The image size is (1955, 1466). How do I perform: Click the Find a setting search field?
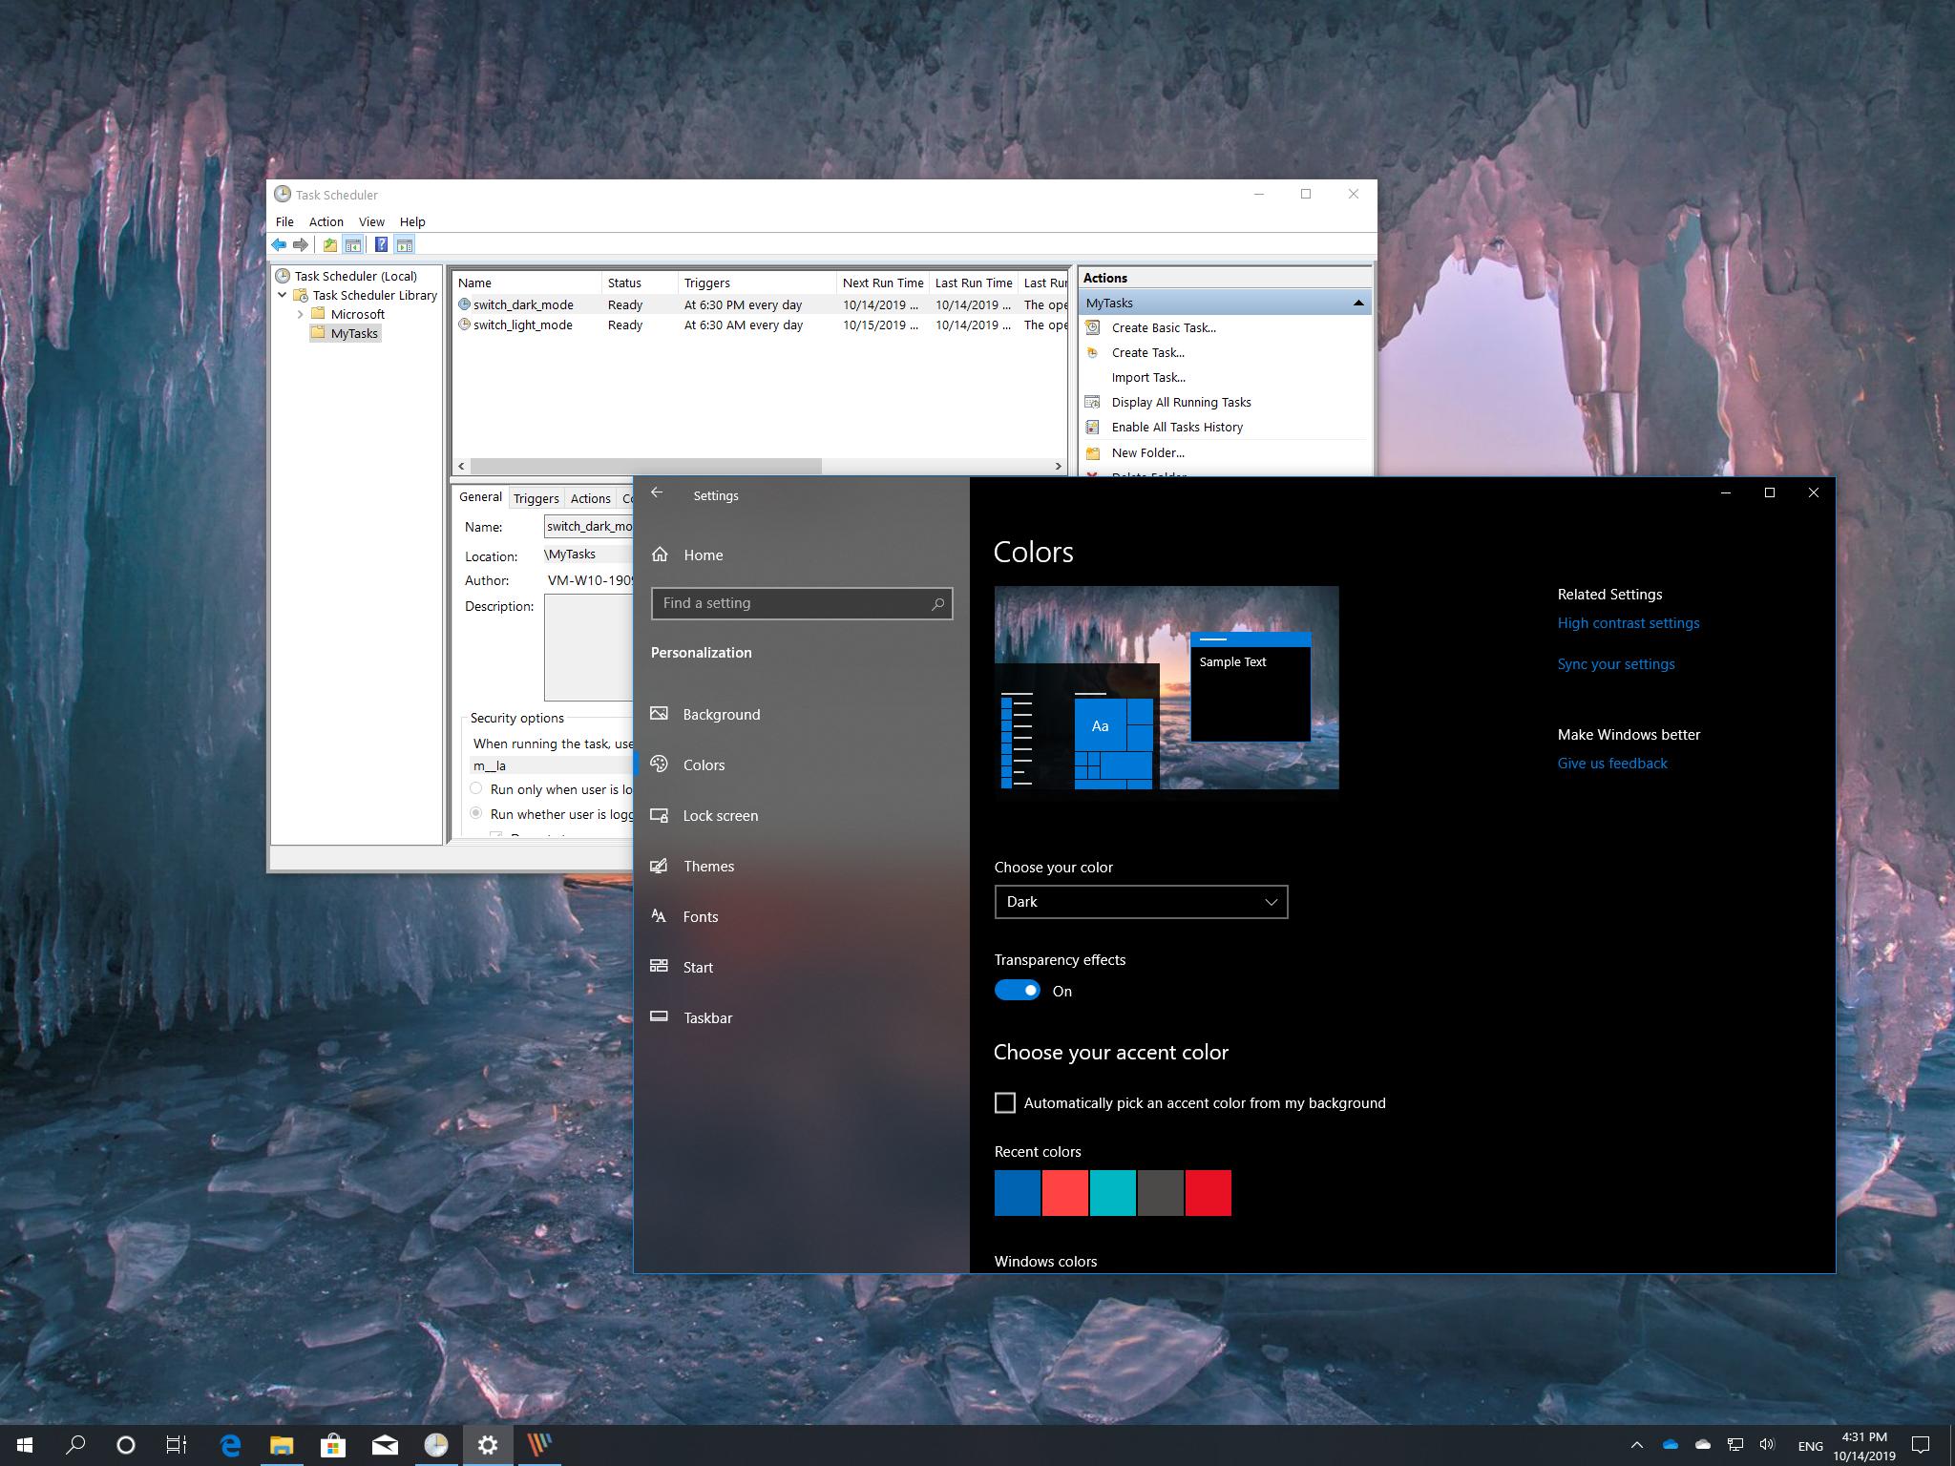coord(802,603)
